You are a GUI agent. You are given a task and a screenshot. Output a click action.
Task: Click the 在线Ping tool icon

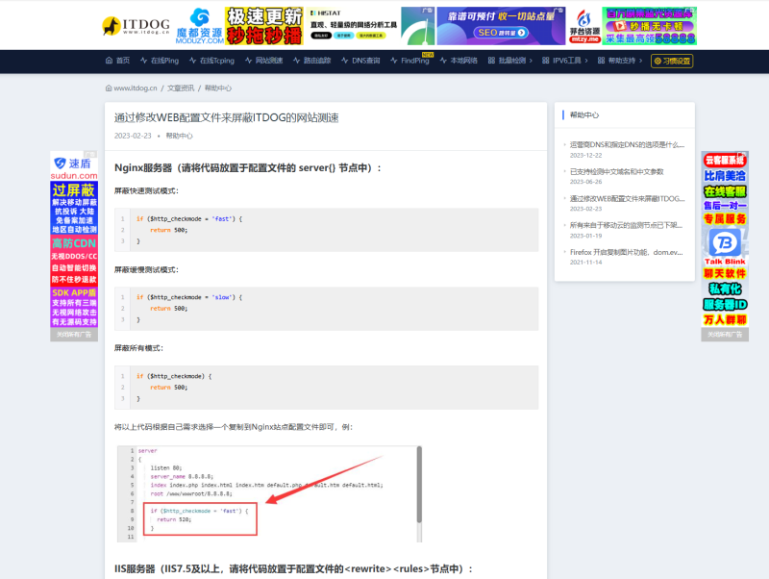144,60
